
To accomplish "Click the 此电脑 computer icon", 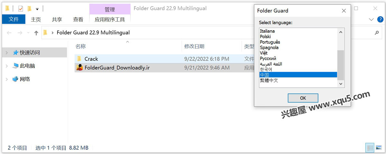I will tap(15, 66).
